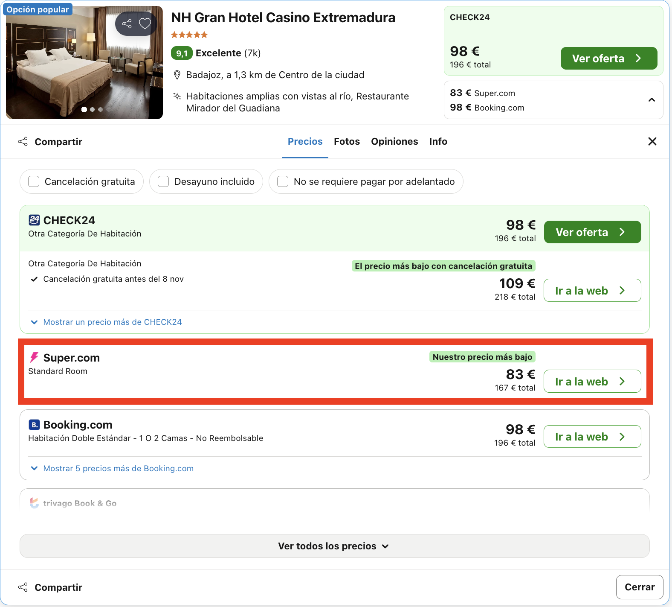
Task: Click the CHECK24 logo icon
Action: [x=34, y=220]
